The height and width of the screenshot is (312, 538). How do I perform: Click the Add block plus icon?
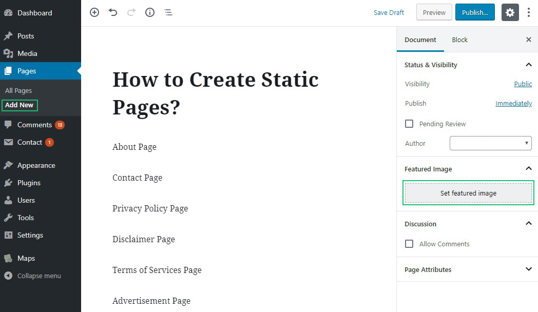tap(94, 13)
